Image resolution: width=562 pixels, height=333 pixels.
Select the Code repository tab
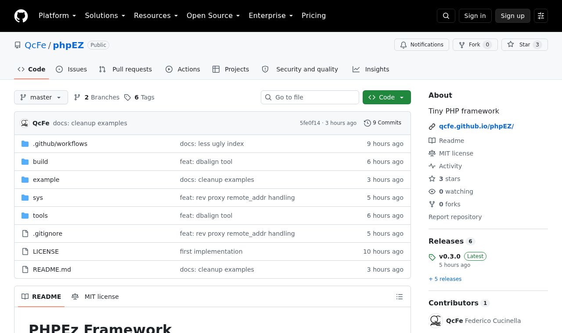tap(32, 69)
